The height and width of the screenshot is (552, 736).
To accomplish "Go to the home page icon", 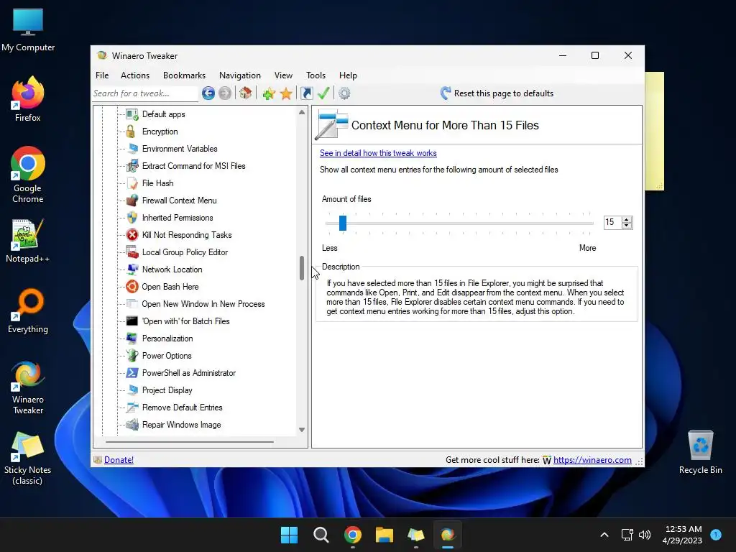I will point(245,93).
